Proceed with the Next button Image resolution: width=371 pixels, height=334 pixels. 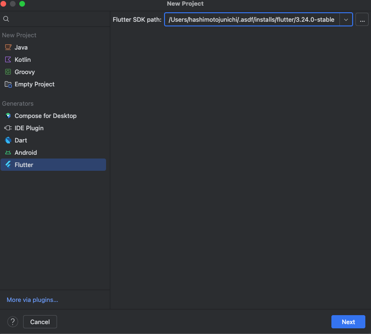click(x=348, y=322)
